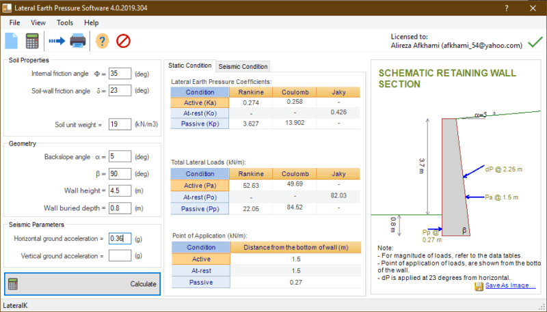Click Rankine header in Coefficients table
547x312 pixels.
point(251,92)
